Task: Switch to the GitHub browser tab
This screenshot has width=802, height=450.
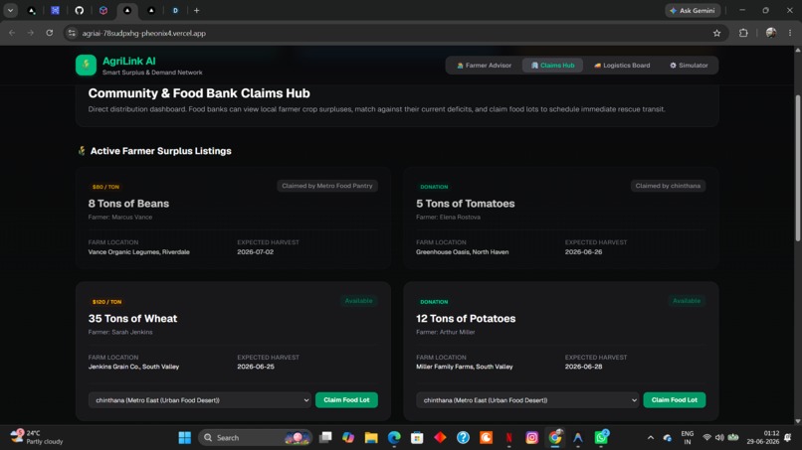Action: pyautogui.click(x=80, y=10)
